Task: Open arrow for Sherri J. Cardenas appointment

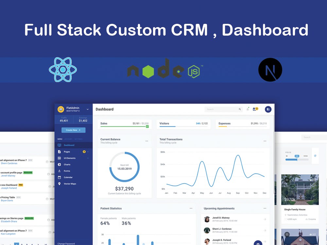Action: click(265, 230)
